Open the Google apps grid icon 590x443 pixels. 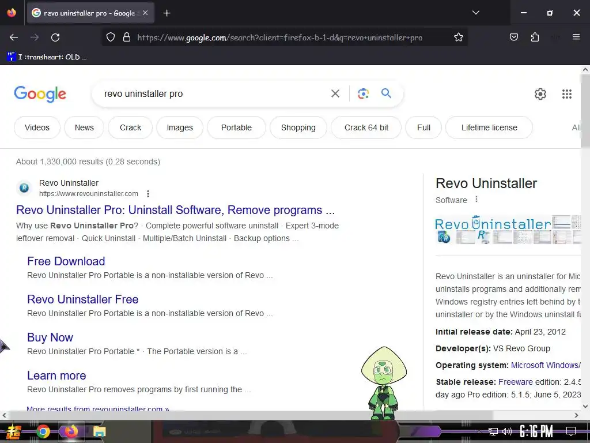click(567, 94)
